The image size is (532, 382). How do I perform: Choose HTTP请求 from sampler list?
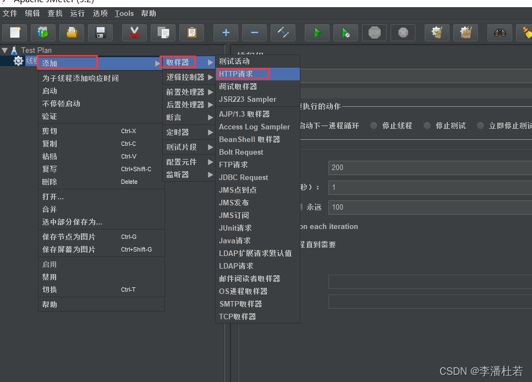258,74
